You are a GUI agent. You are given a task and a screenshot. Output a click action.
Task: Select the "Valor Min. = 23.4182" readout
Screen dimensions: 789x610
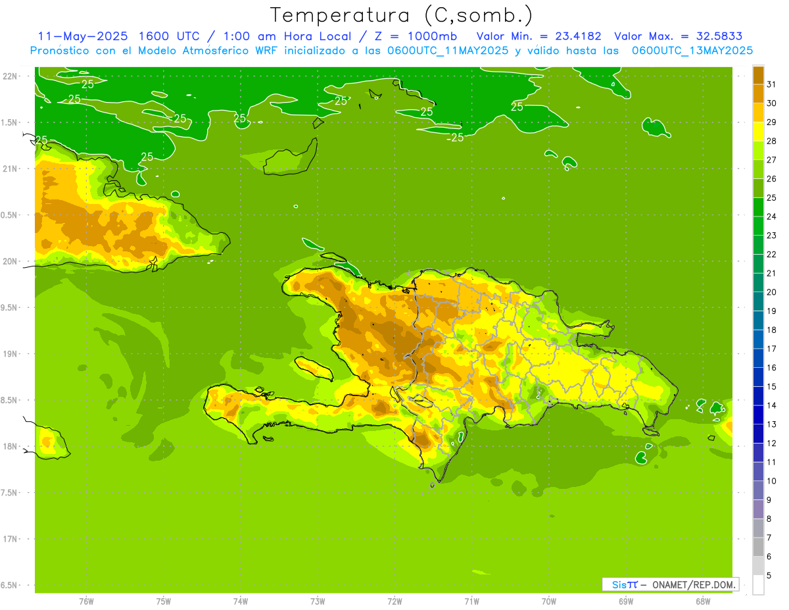pyautogui.click(x=538, y=36)
